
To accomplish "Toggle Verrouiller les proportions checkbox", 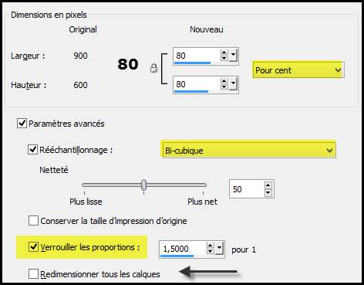I will pos(33,246).
